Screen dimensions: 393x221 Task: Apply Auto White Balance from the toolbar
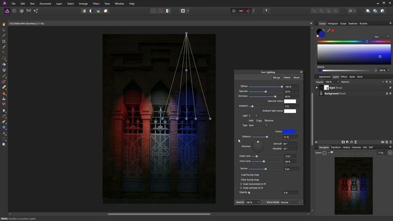pos(106,11)
